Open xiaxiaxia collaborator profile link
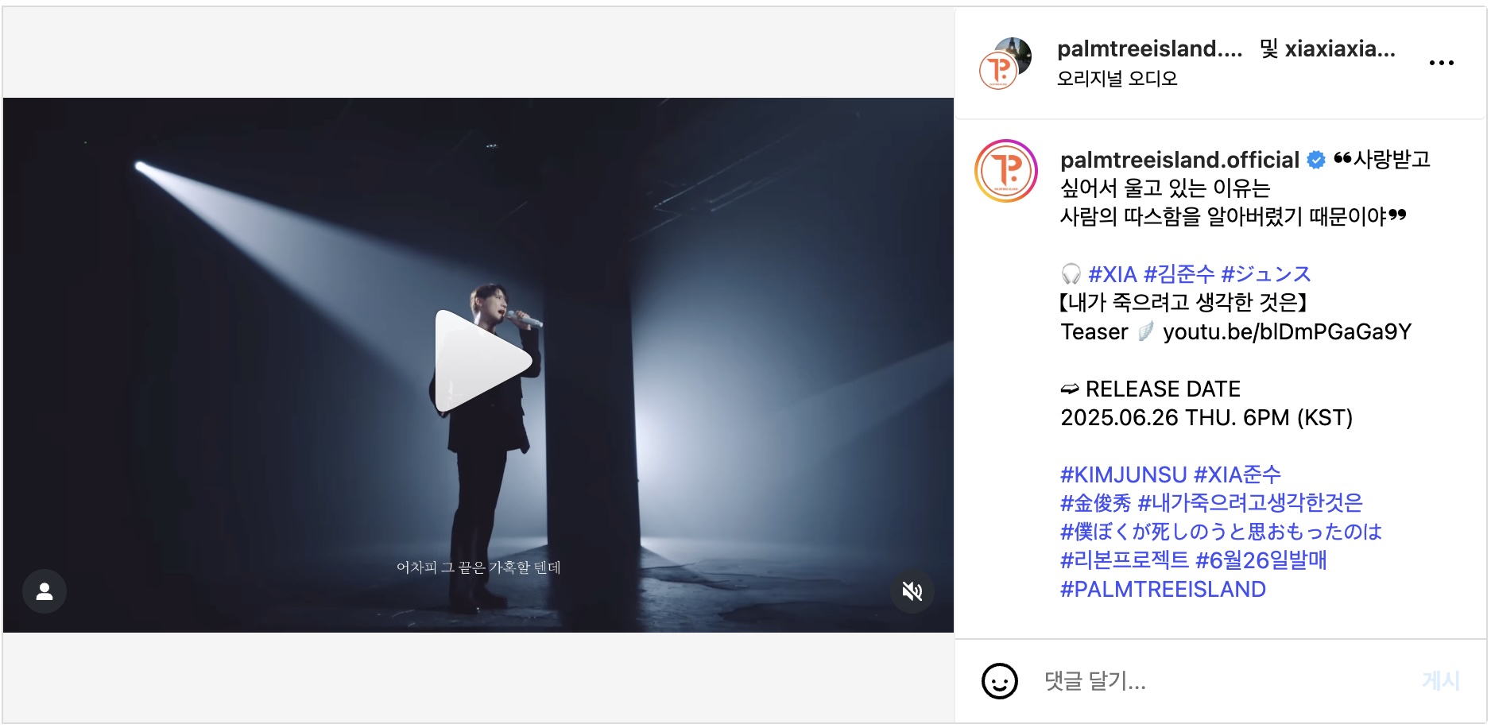Viewport: 1491px width, 728px height. [1340, 48]
